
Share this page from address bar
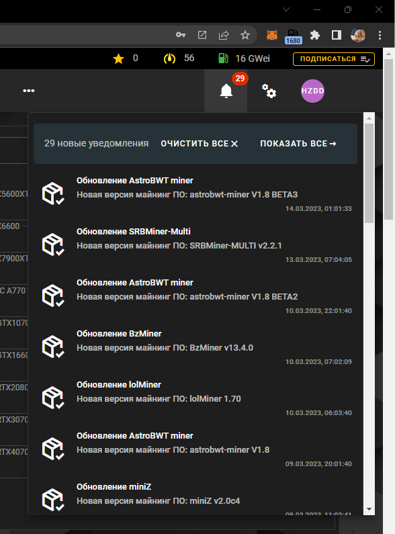tap(224, 35)
